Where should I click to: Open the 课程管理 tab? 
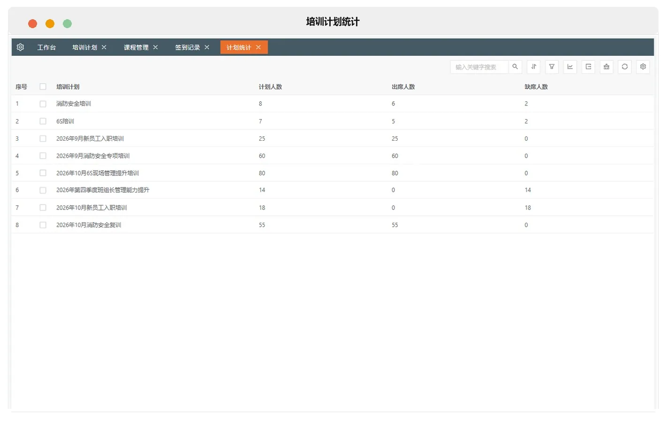click(x=136, y=47)
